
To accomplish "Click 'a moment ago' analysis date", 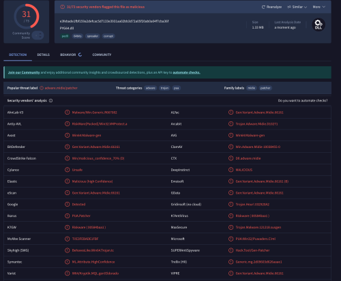I will coord(285,27).
